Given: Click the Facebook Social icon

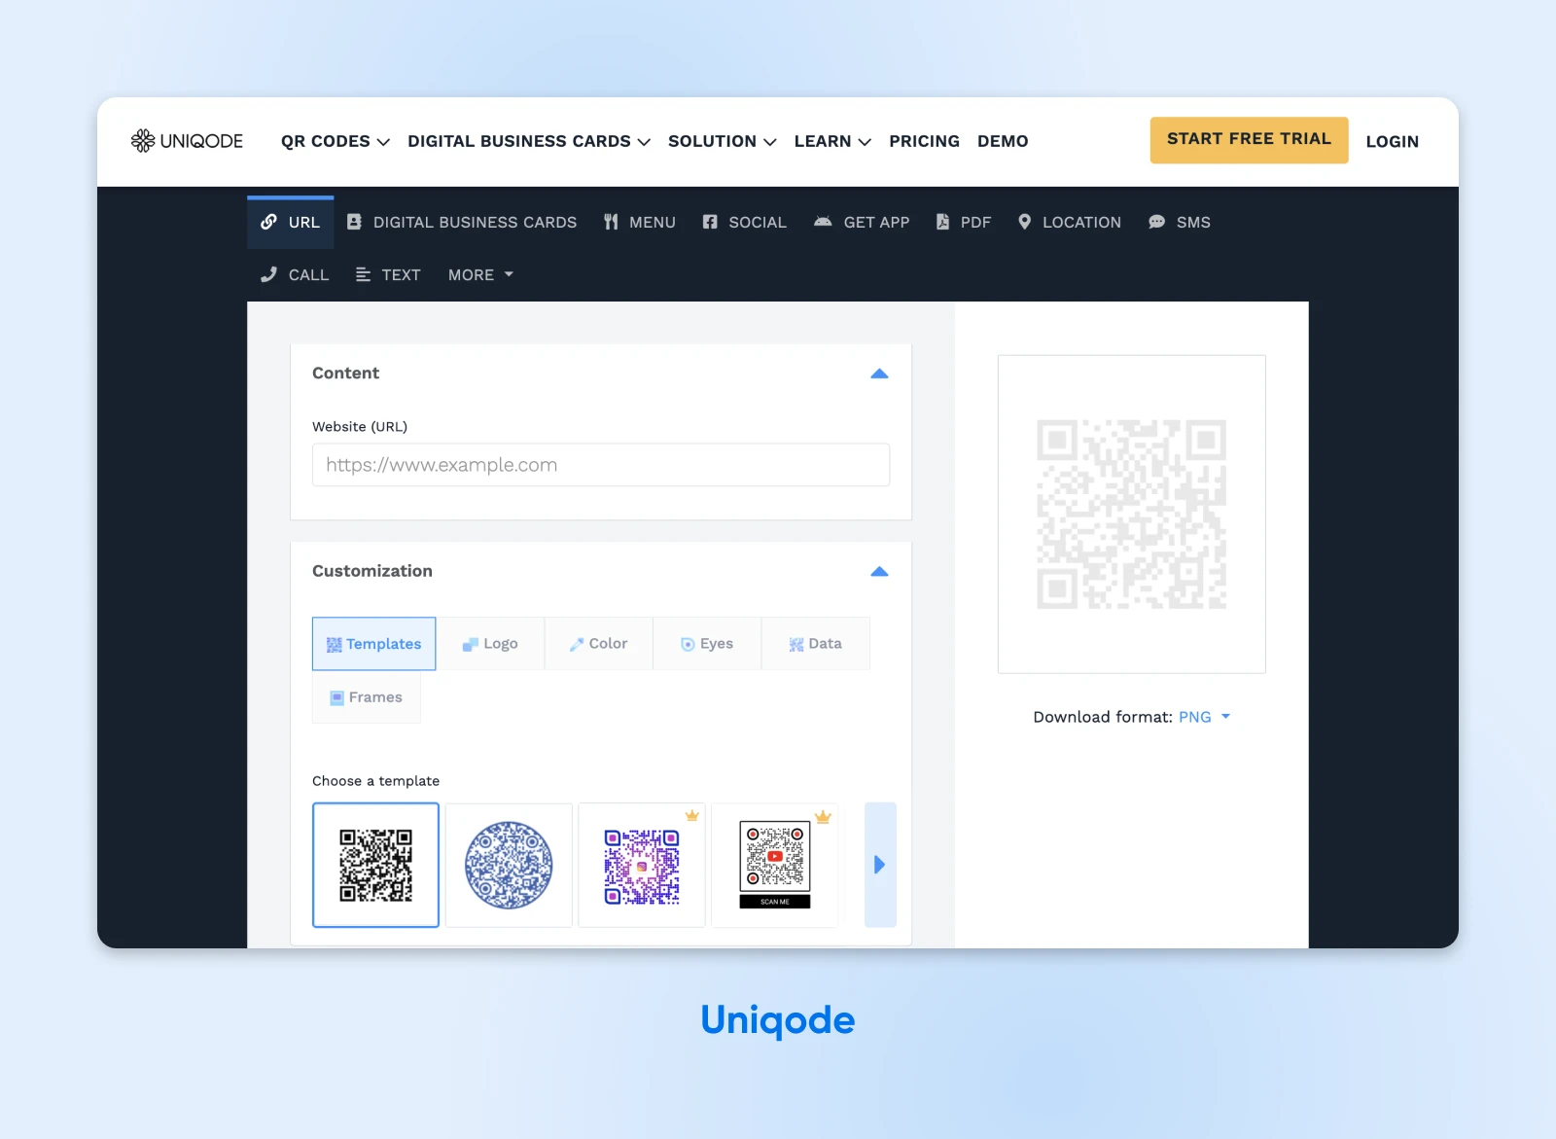Looking at the screenshot, I should 710,222.
